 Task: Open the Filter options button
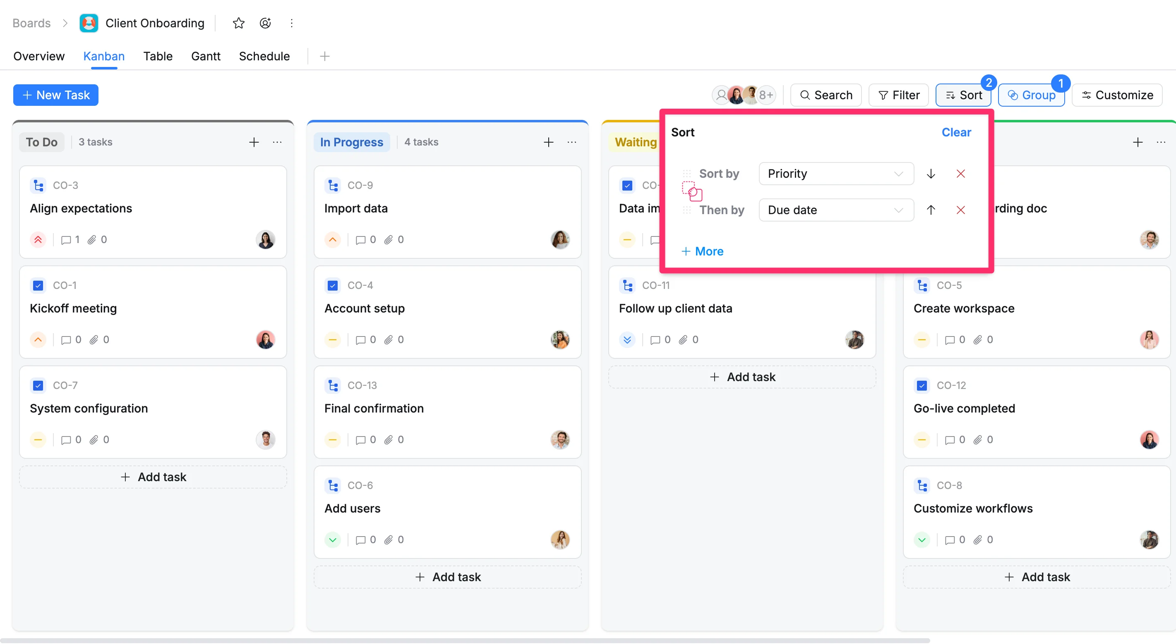coord(898,95)
